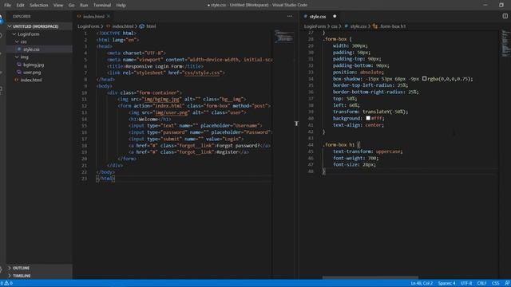Image resolution: width=511 pixels, height=287 pixels.
Task: Open the Selection menu
Action: pyautogui.click(x=39, y=5)
